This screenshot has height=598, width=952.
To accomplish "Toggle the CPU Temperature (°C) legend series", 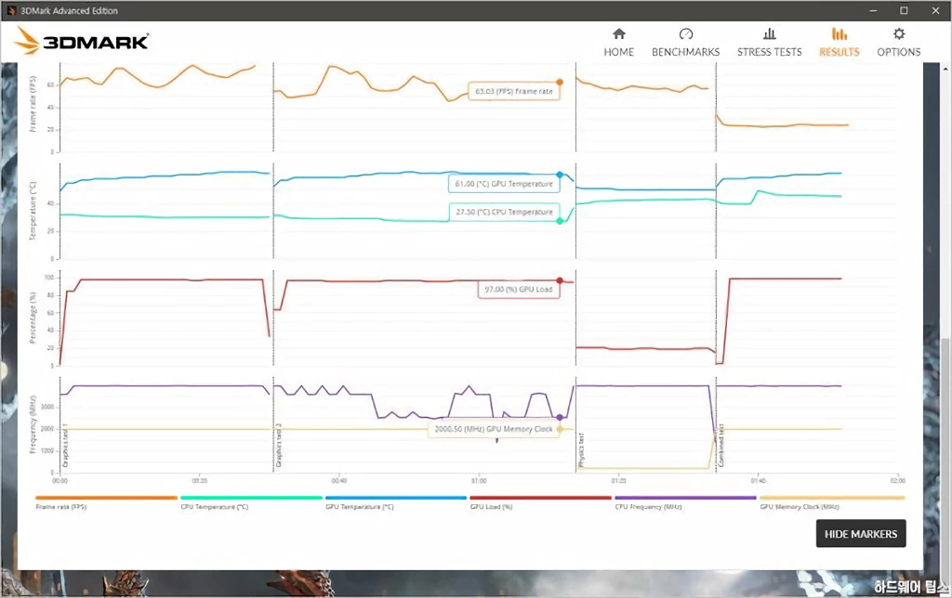I will point(251,502).
